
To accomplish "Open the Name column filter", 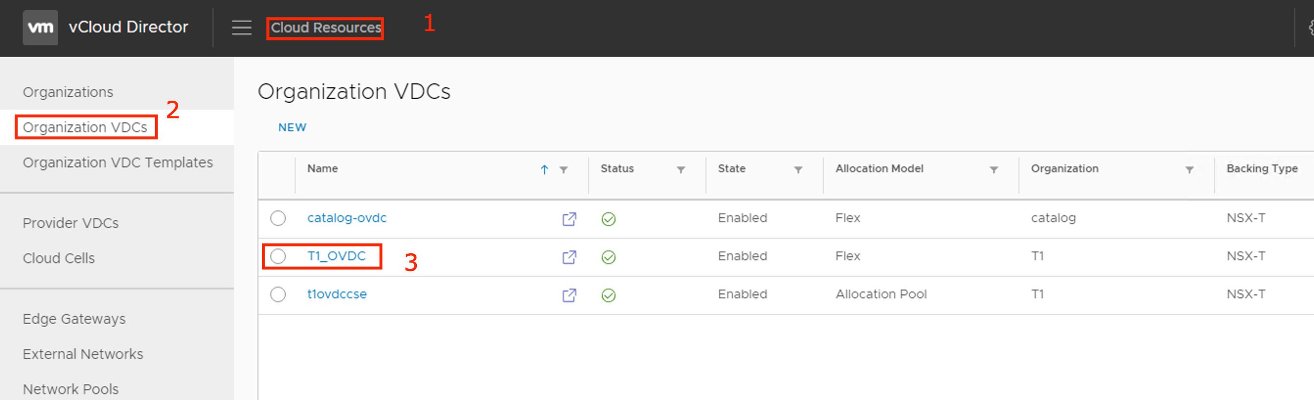I will coord(563,170).
